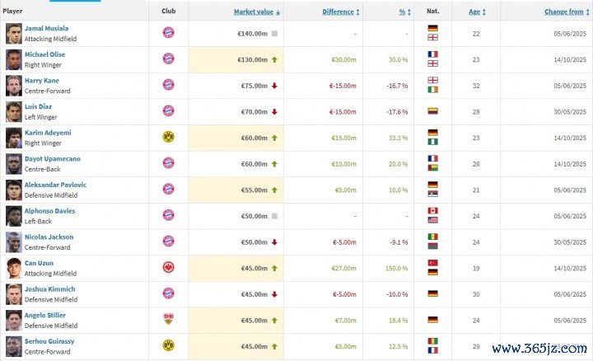Click Bayern Munich crest in Jamal Musiala row
Image resolution: width=593 pixels, height=361 pixels.
pos(168,33)
